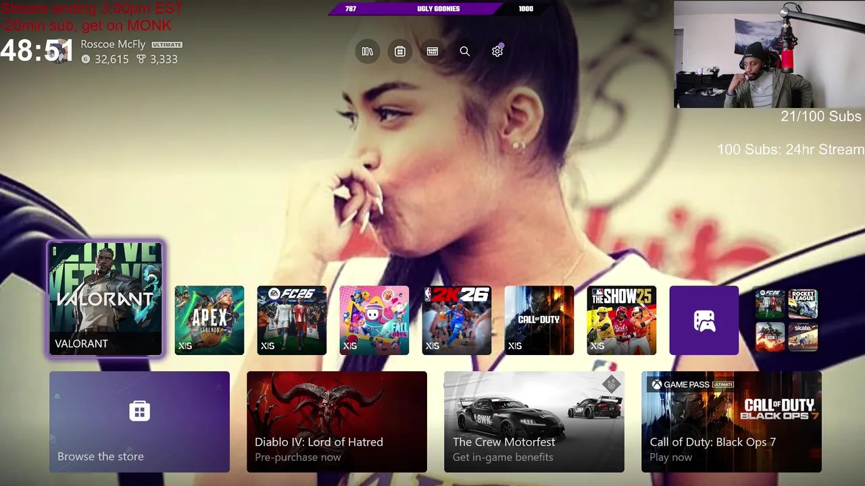Click the GAME PASS logo on Black Ops card
Image resolution: width=865 pixels, height=486 pixels.
tap(692, 385)
